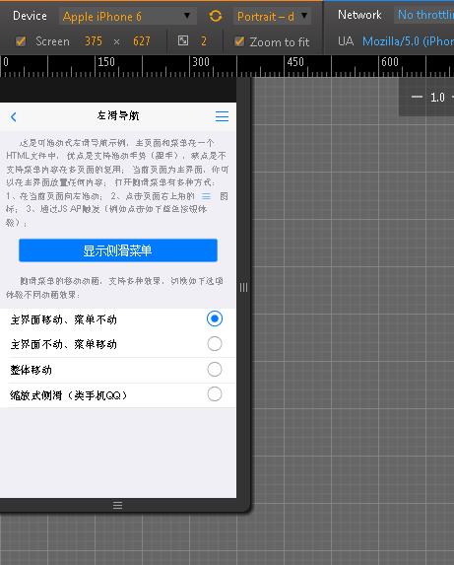Select the 整体移动 radio option
Viewport: 454px width, 565px height.
(x=215, y=370)
